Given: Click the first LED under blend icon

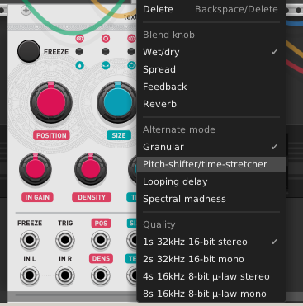Looking at the screenshot, I should click(79, 51).
